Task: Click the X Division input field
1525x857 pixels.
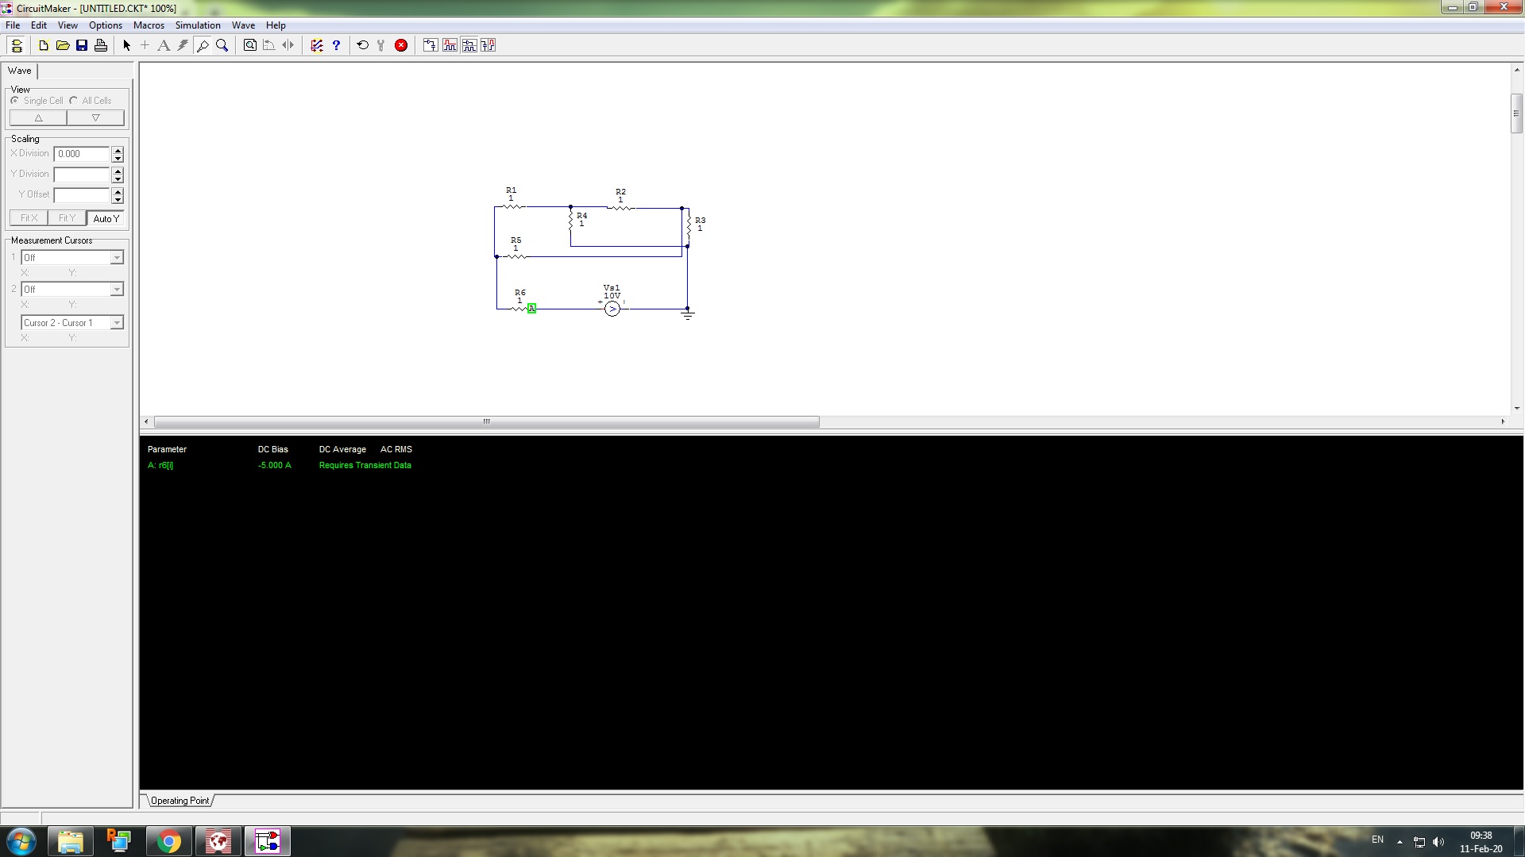Action: point(81,154)
